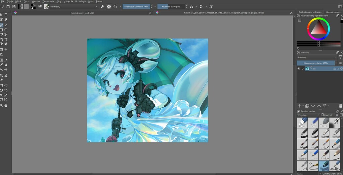343x175 pixels.
Task: Open the Warstwa menu
Action: coord(36,1)
